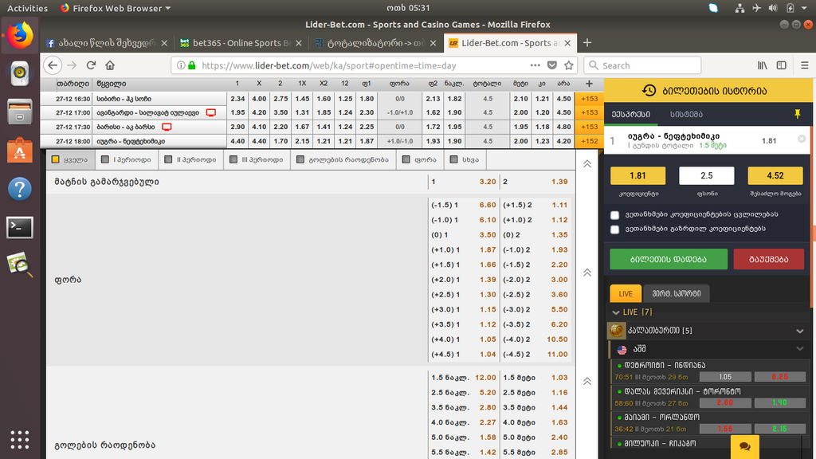Select the სისტემა bet slip tab

686,115
